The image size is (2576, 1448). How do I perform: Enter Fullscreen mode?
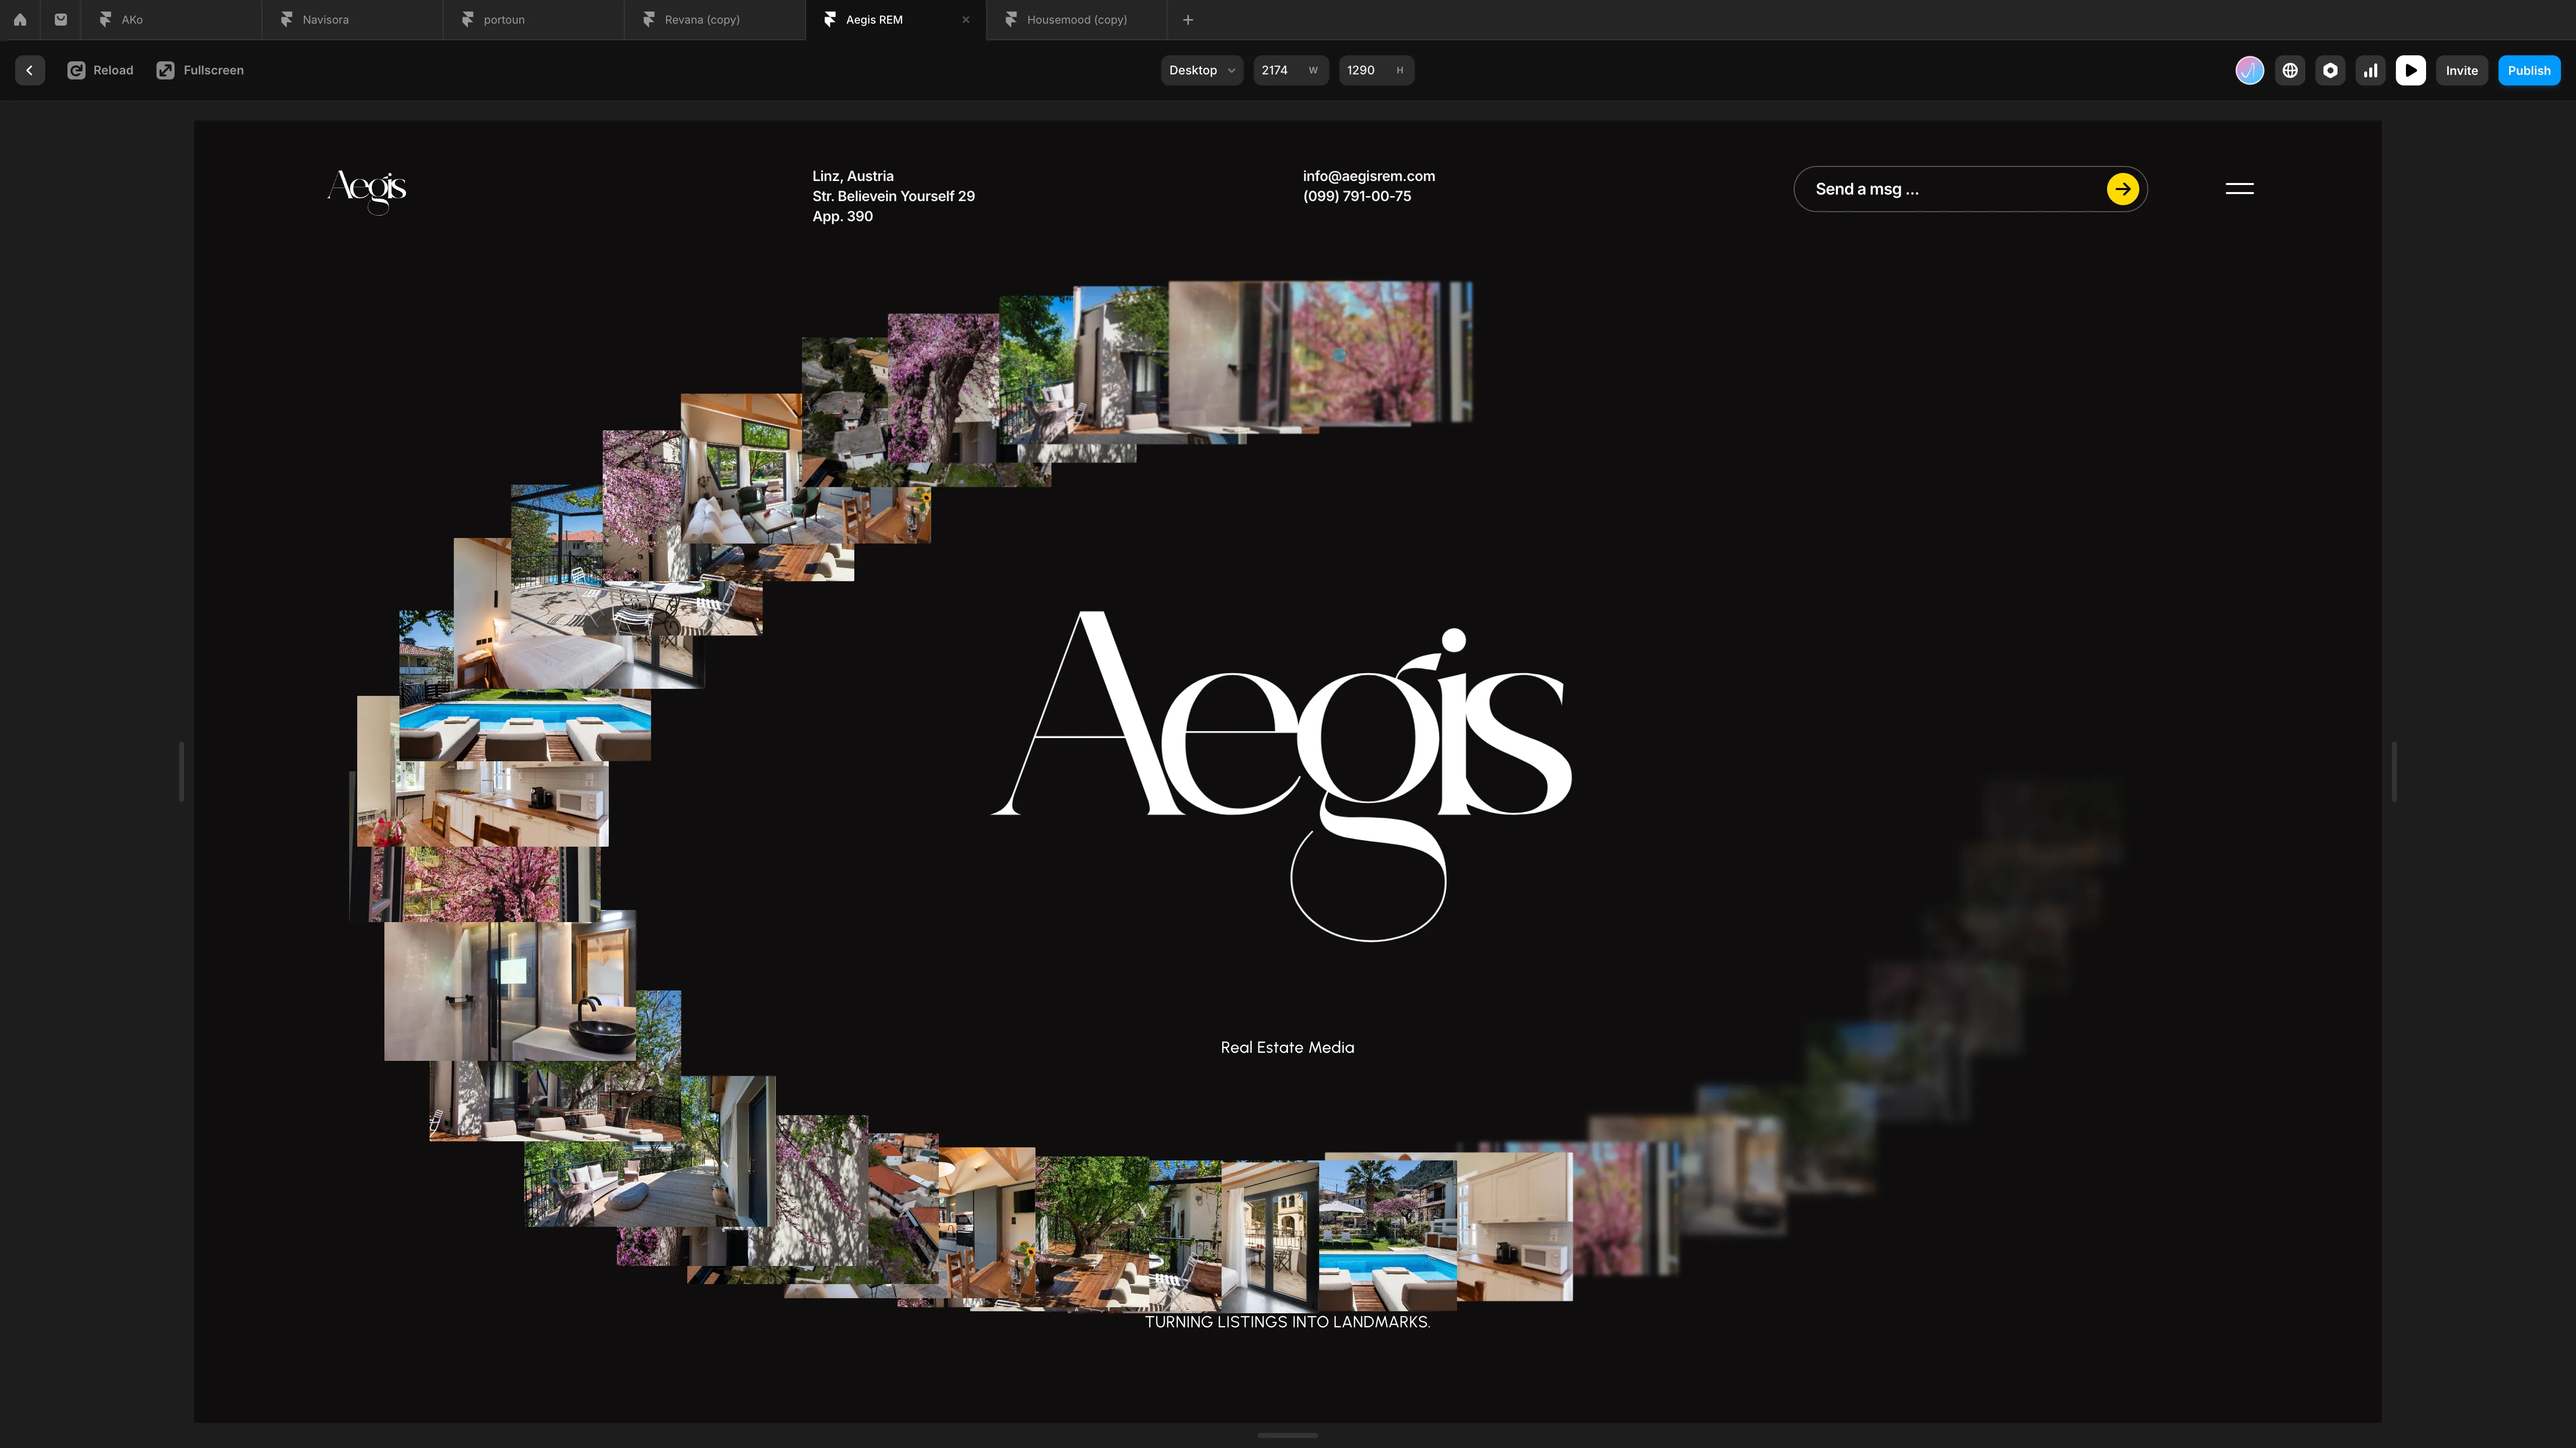pyautogui.click(x=199, y=70)
